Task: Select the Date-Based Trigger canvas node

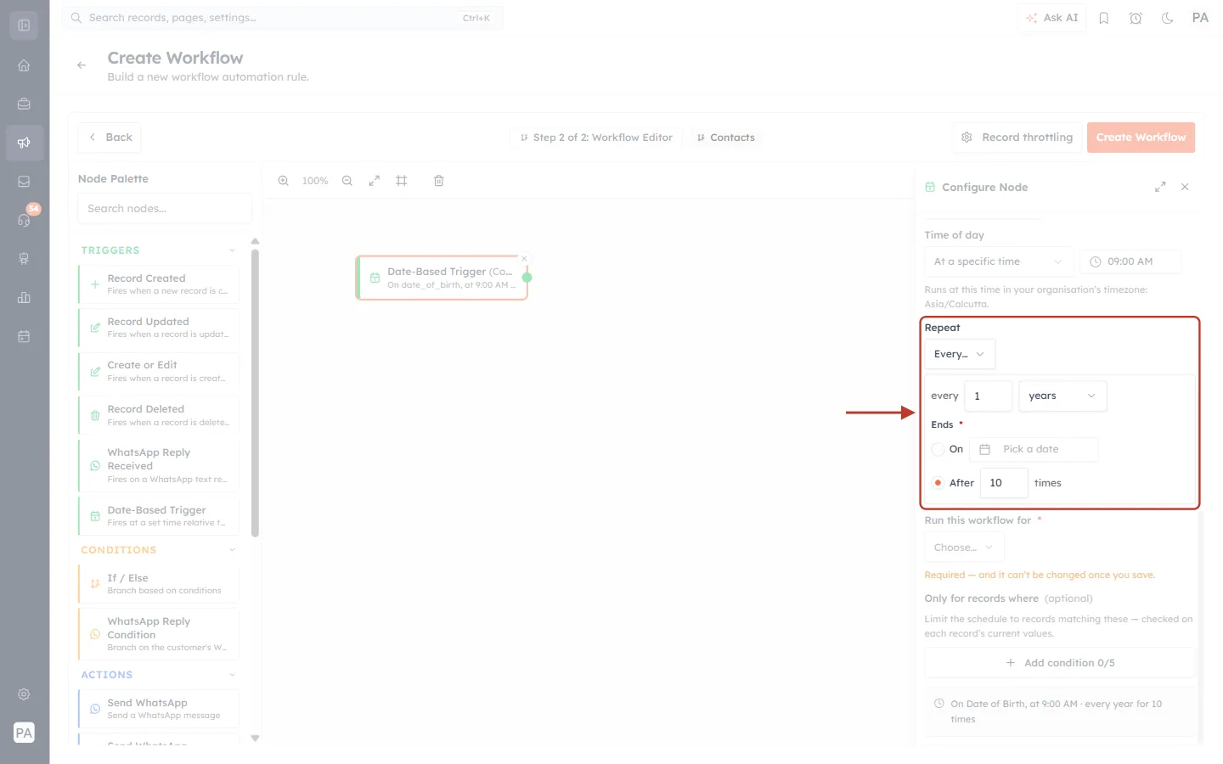Action: 442,278
